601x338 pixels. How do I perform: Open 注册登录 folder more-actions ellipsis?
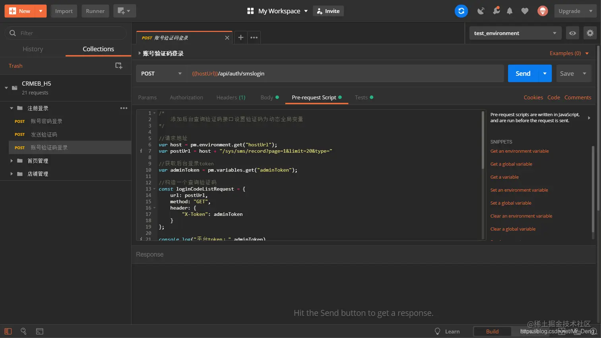click(x=124, y=108)
